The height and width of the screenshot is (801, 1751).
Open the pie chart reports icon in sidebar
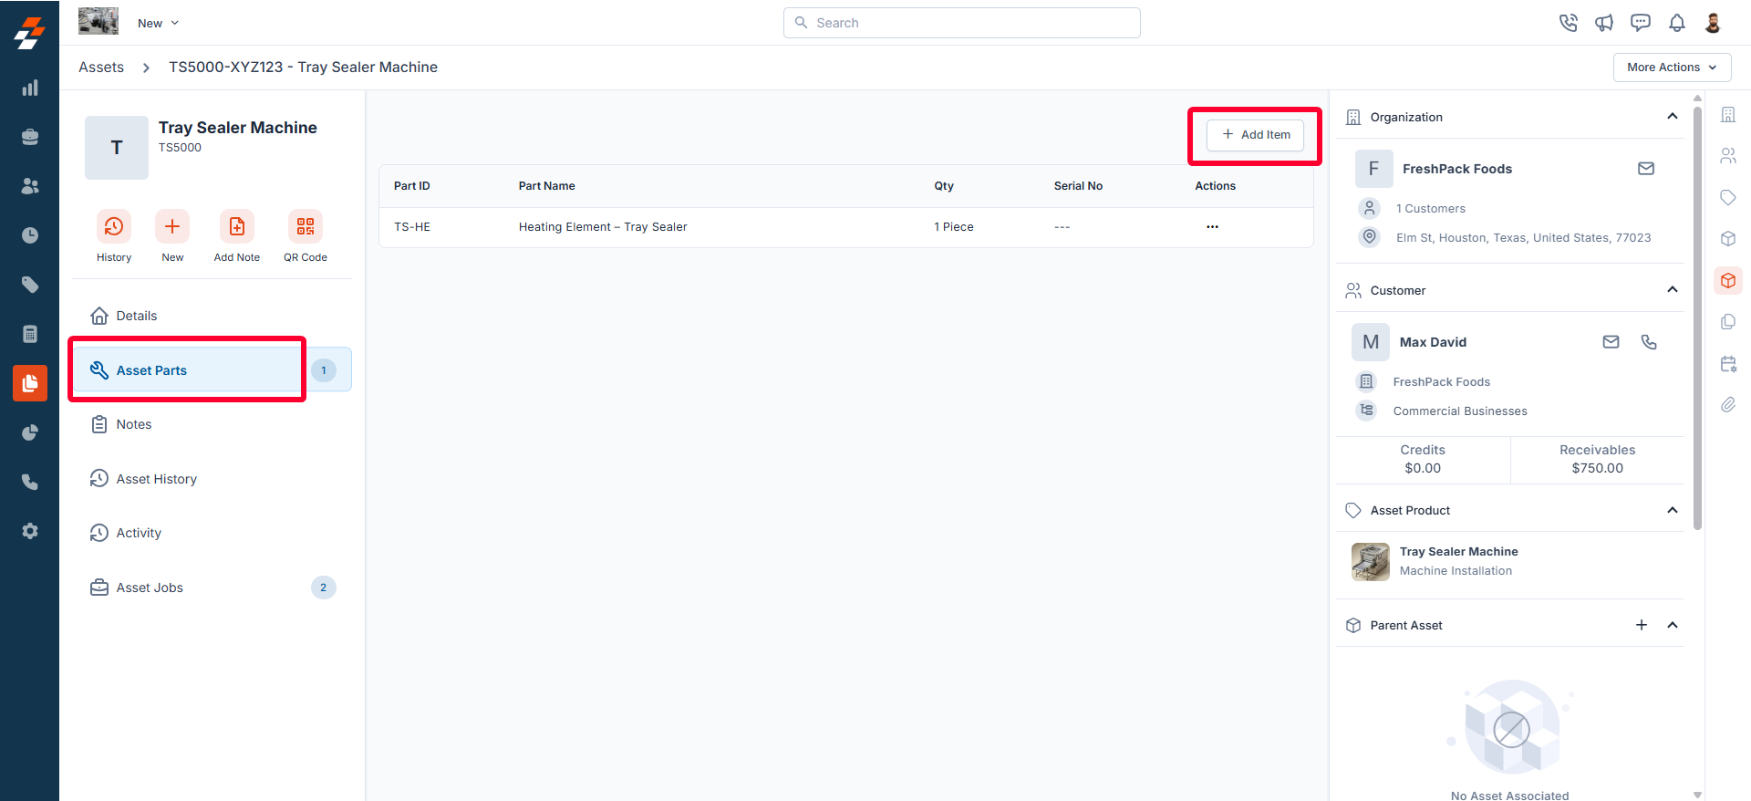pyautogui.click(x=30, y=432)
